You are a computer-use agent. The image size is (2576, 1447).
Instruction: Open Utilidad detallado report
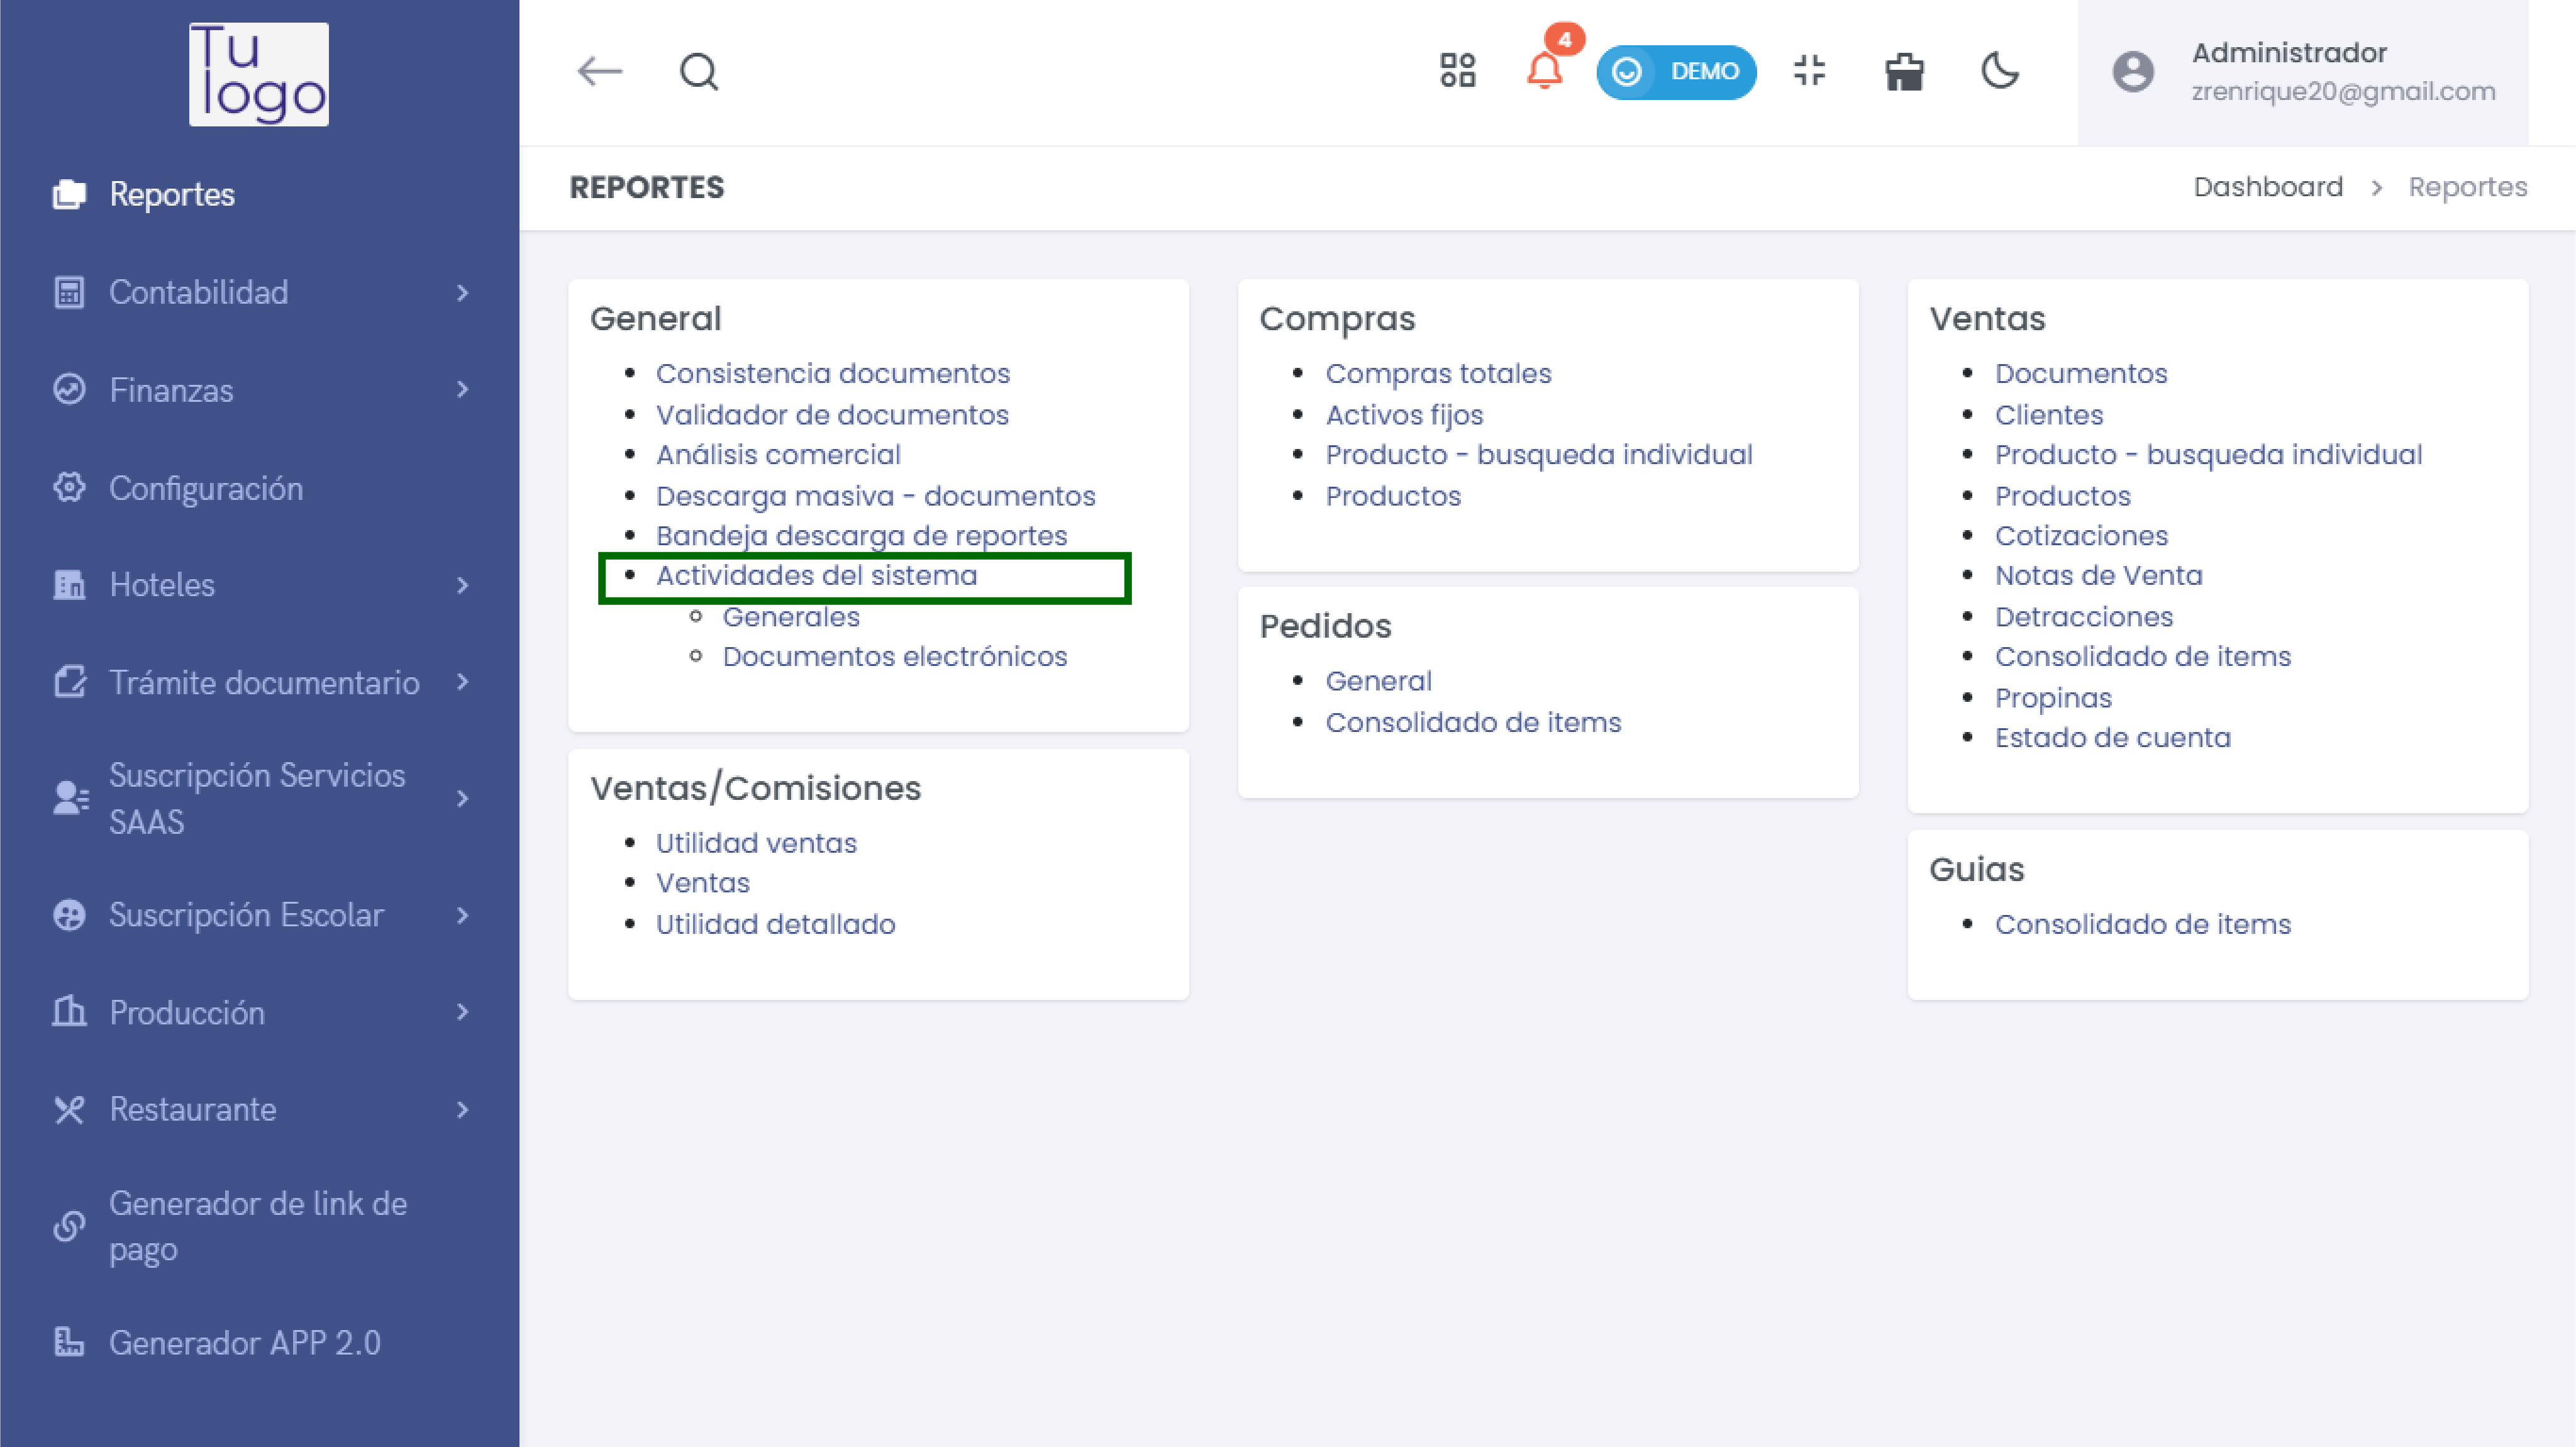click(x=776, y=924)
